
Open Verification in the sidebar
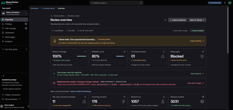14,33
